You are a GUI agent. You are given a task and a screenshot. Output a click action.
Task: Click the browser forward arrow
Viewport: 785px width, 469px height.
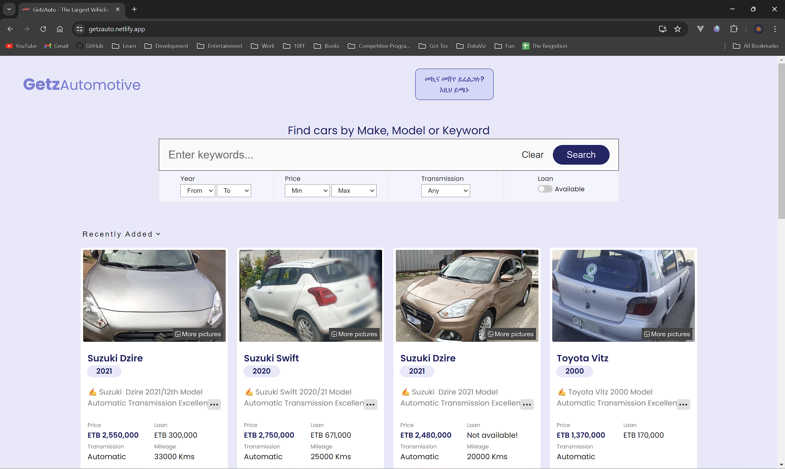pyautogui.click(x=27, y=29)
